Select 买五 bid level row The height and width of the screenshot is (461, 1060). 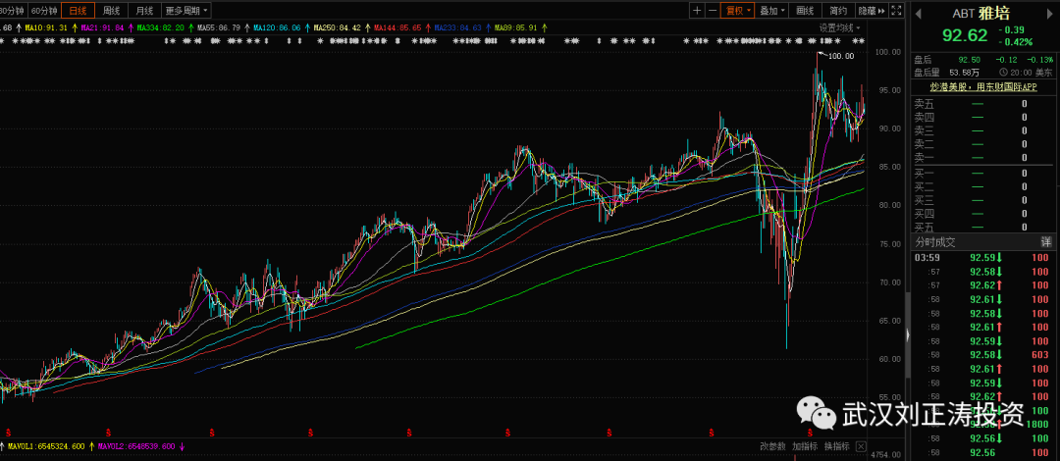[982, 228]
